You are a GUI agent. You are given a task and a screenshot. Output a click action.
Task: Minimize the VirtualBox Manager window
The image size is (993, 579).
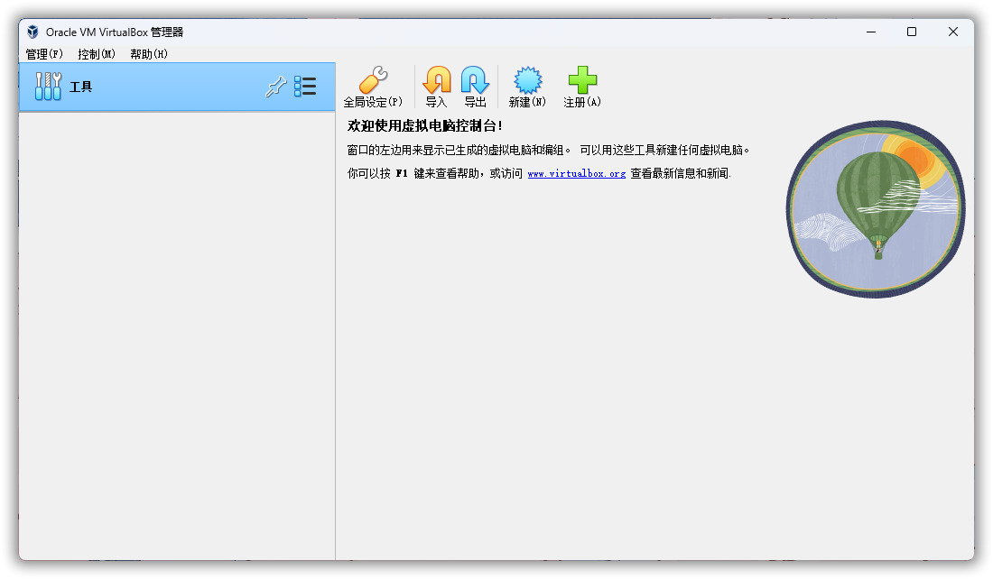[x=870, y=32]
